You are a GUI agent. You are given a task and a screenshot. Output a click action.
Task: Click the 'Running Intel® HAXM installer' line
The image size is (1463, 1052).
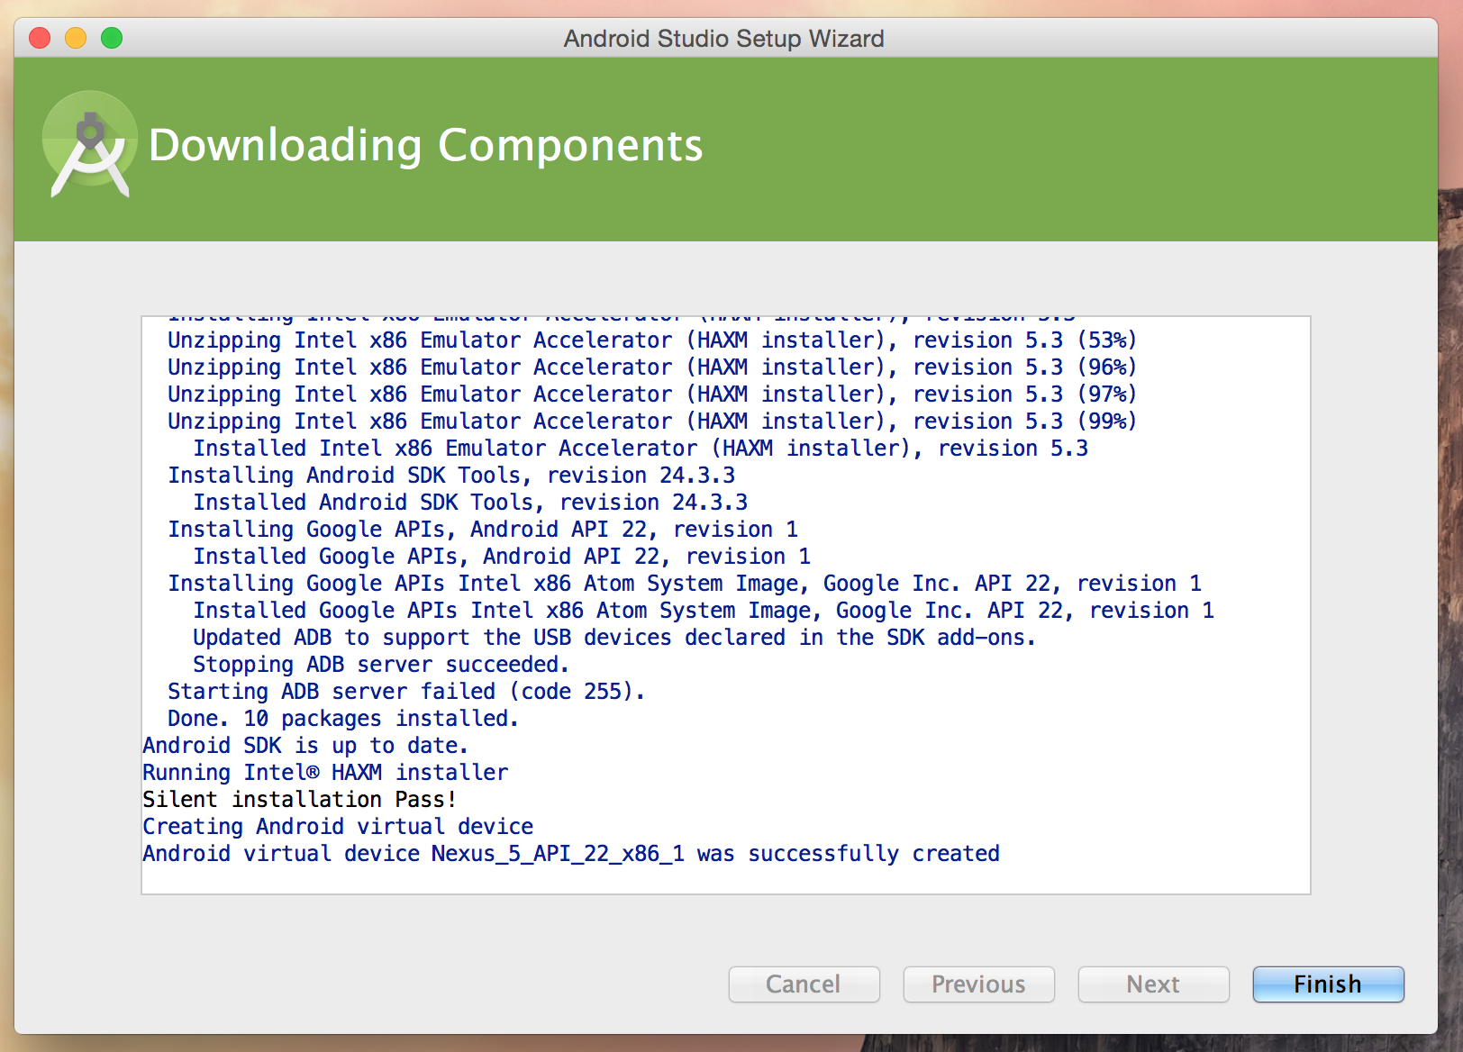[325, 773]
